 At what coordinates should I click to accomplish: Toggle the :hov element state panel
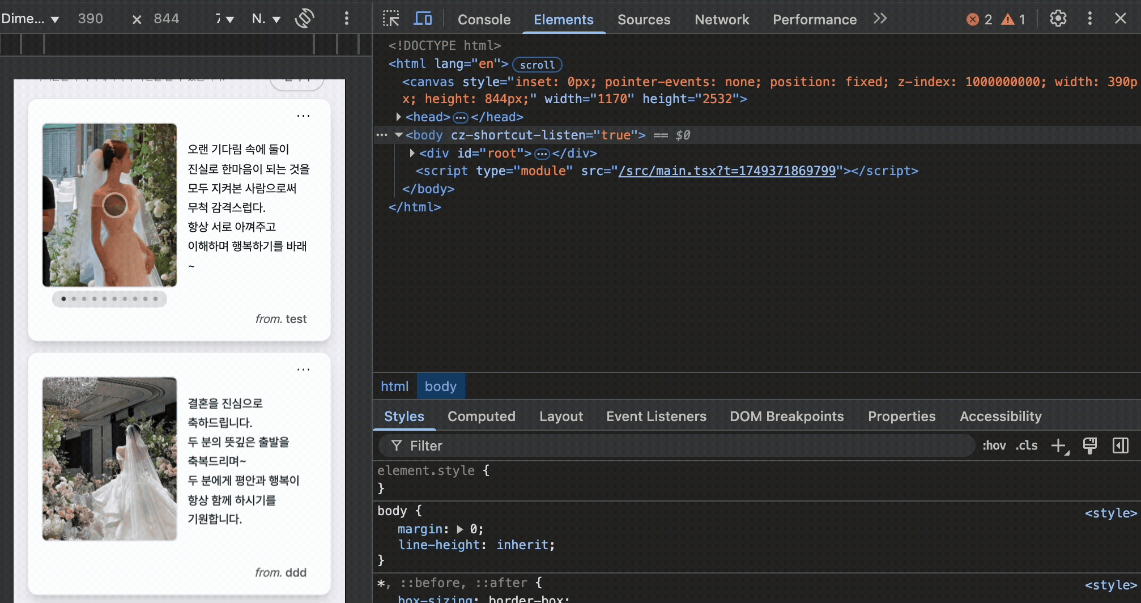pos(994,446)
